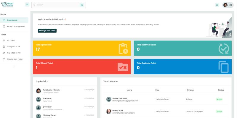Click the clipboard clock icon on Open Ticket card
Screen dimensions: 237x118
point(123,49)
